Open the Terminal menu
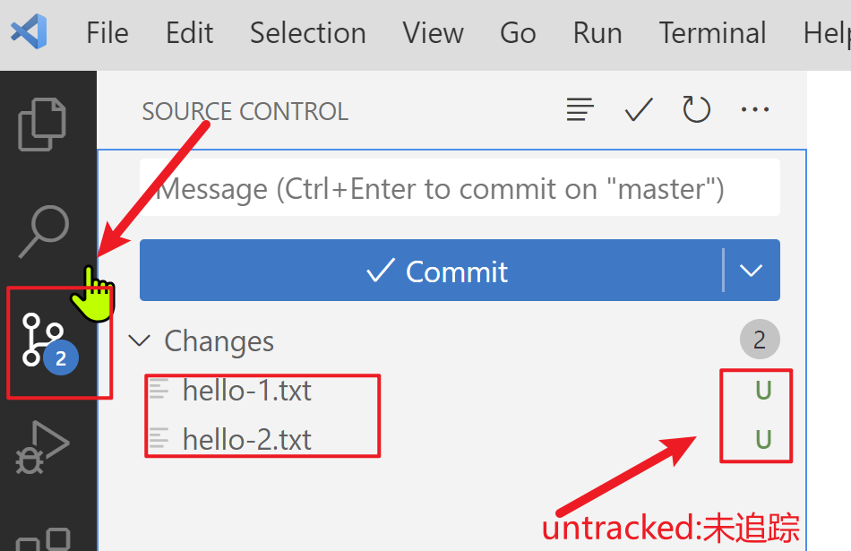Image resolution: width=851 pixels, height=551 pixels. (712, 33)
